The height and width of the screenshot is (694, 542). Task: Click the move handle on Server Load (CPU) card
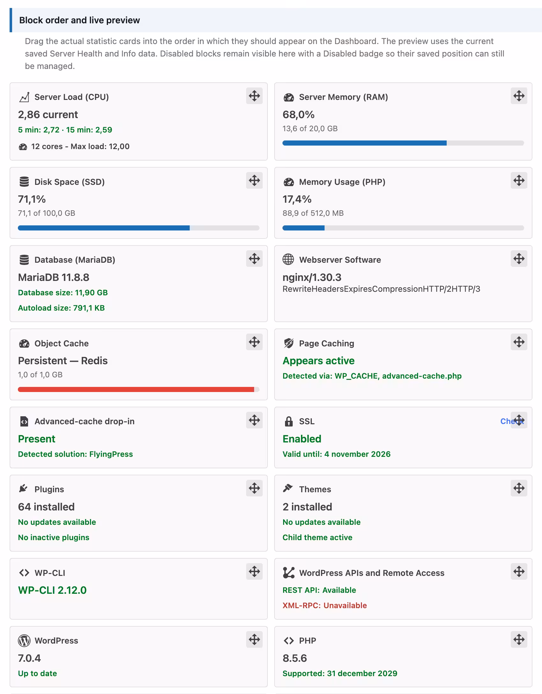coord(254,96)
